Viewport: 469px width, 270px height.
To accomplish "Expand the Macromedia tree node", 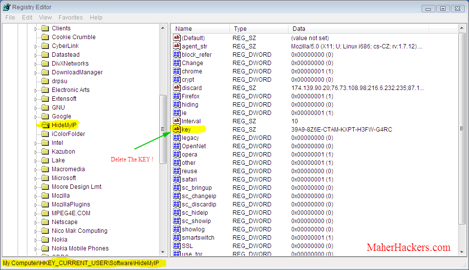I will pos(36,170).
